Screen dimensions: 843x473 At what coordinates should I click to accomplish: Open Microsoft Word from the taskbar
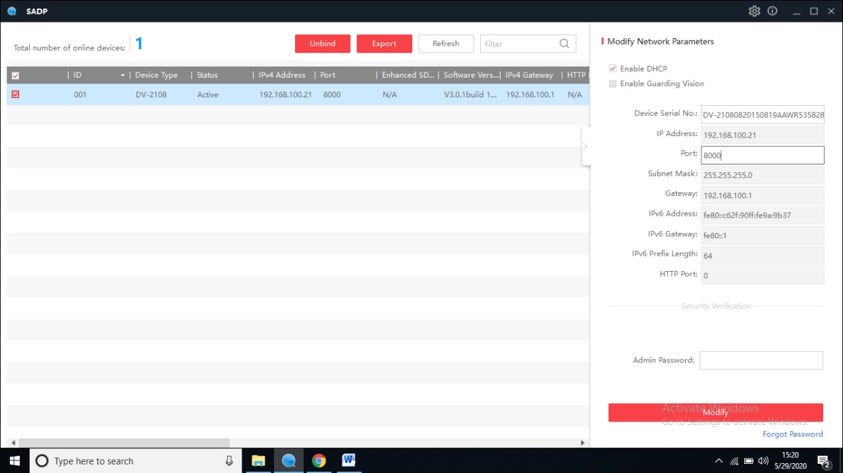coord(348,461)
